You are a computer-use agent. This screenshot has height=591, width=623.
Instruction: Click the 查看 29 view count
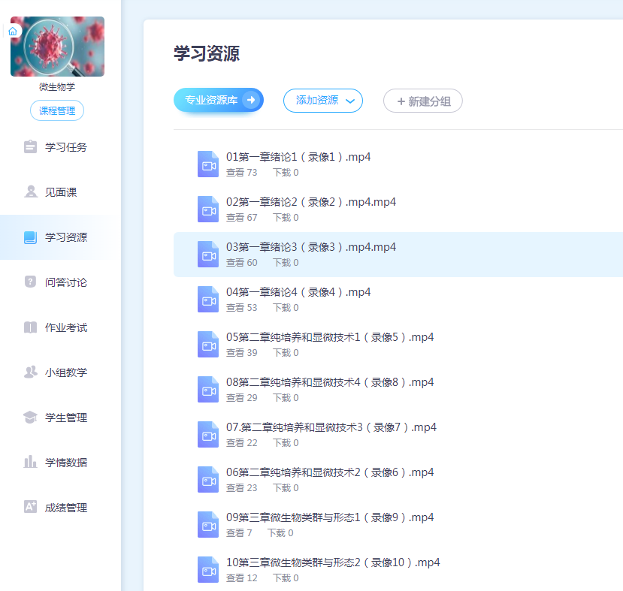tap(241, 398)
